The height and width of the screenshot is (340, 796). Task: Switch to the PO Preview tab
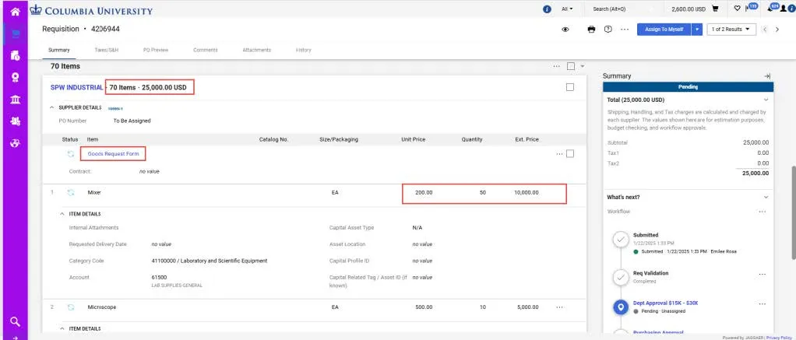pyautogui.click(x=156, y=51)
